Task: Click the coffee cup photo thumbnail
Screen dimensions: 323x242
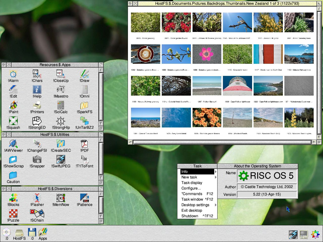Action: [146, 54]
